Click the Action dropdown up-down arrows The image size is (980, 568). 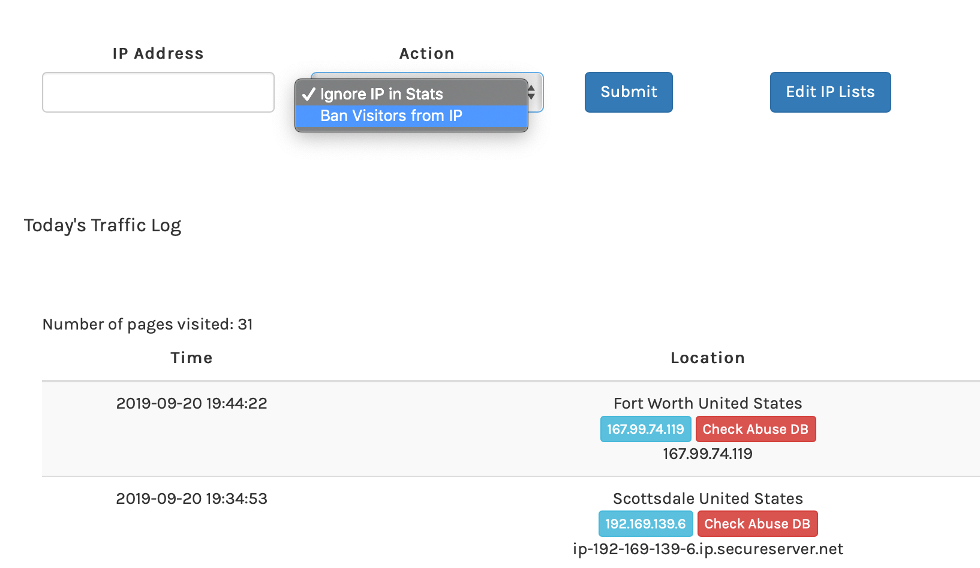(x=532, y=92)
